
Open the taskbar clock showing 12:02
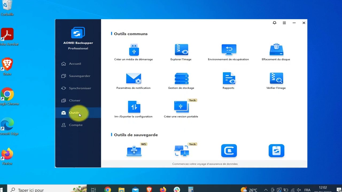point(323,189)
